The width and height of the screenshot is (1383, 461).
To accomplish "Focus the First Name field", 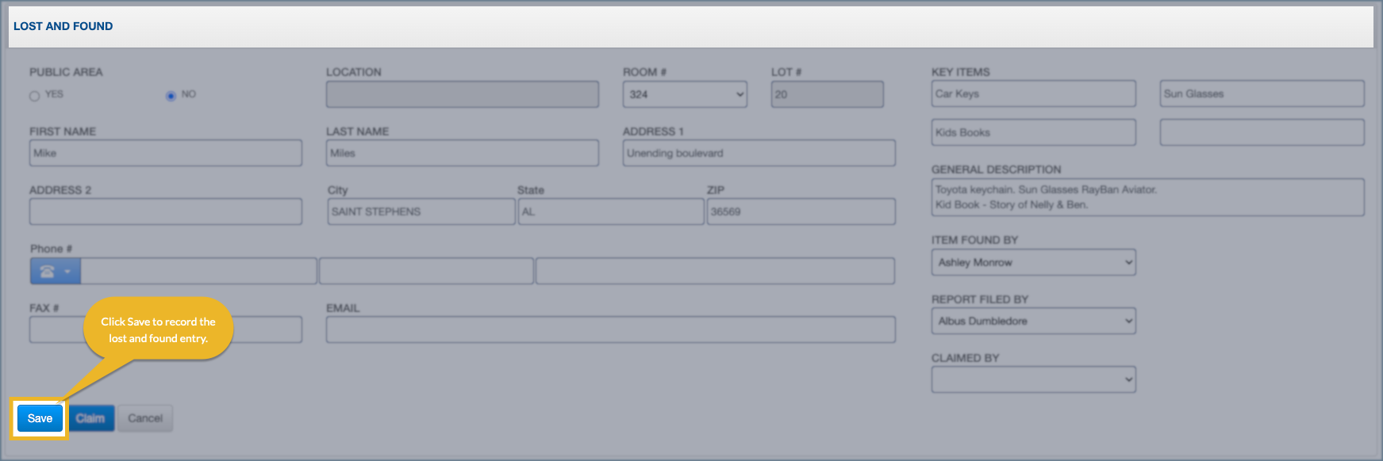I will pos(165,153).
